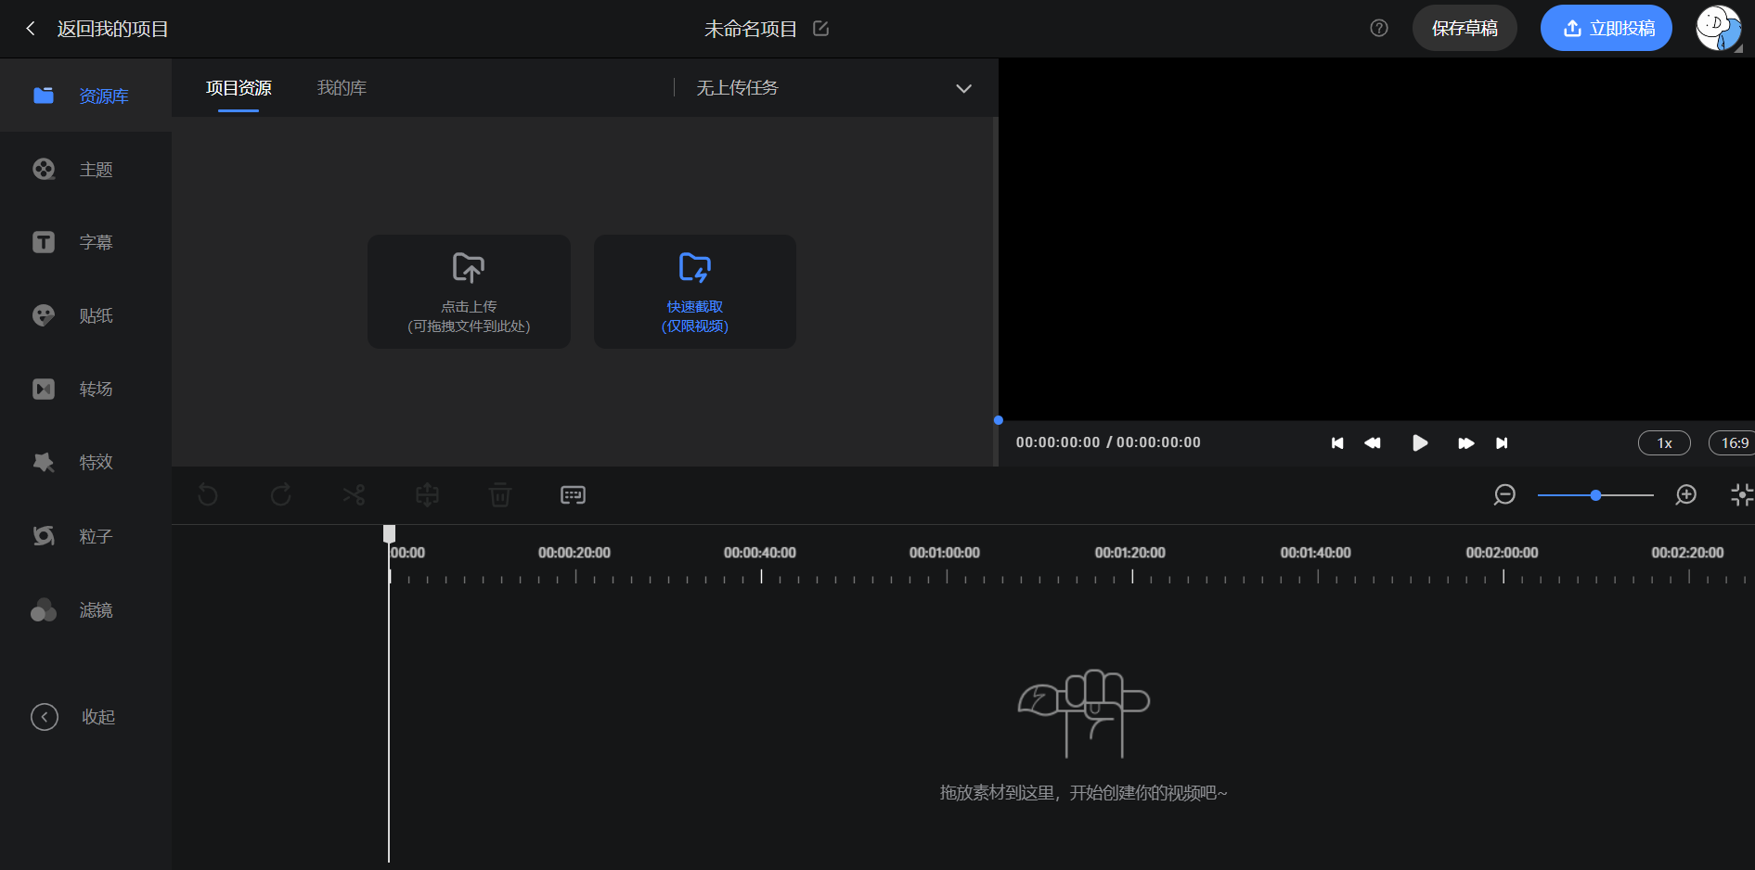Click the 立即投稿 submit button
This screenshot has width=1755, height=870.
pos(1606,29)
